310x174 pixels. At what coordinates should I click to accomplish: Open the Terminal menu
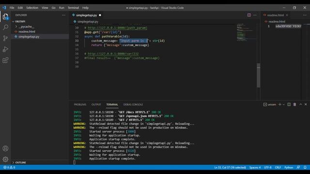click(x=73, y=8)
